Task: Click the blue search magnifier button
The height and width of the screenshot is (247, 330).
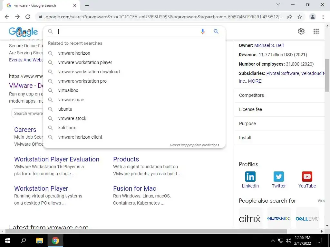Action: (216, 32)
